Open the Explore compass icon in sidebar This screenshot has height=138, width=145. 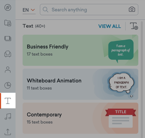(8, 7)
